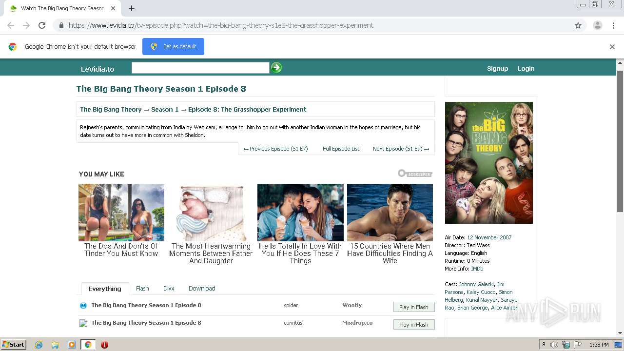Click the Adskeeper logo

(415, 174)
